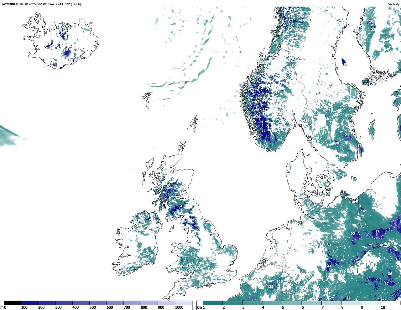Click the Visibility title at top right
Image resolution: width=401 pixels, height=310 pixels.
pos(393,4)
